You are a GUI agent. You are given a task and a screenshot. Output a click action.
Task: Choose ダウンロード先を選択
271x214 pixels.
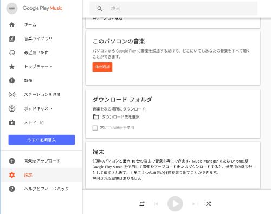pos(120,117)
